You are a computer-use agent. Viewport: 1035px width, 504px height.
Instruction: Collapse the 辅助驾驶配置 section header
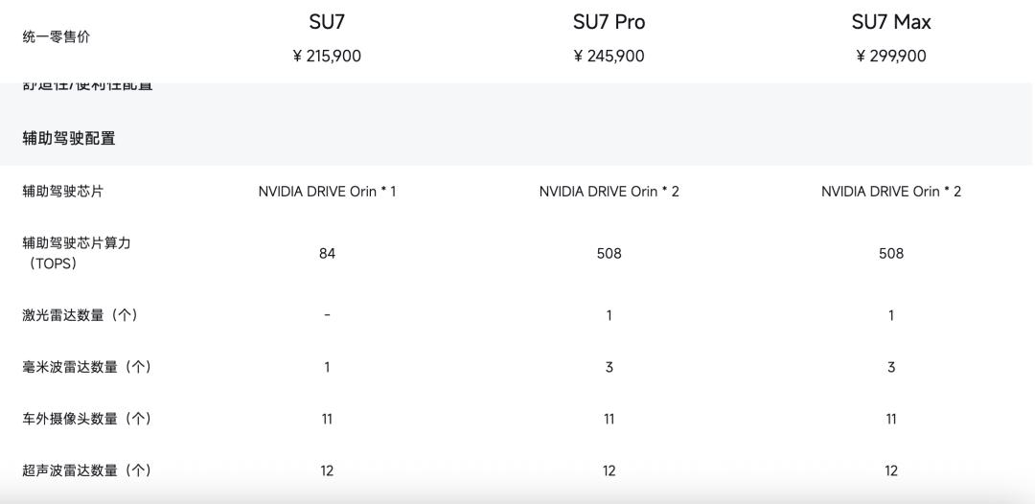(69, 139)
